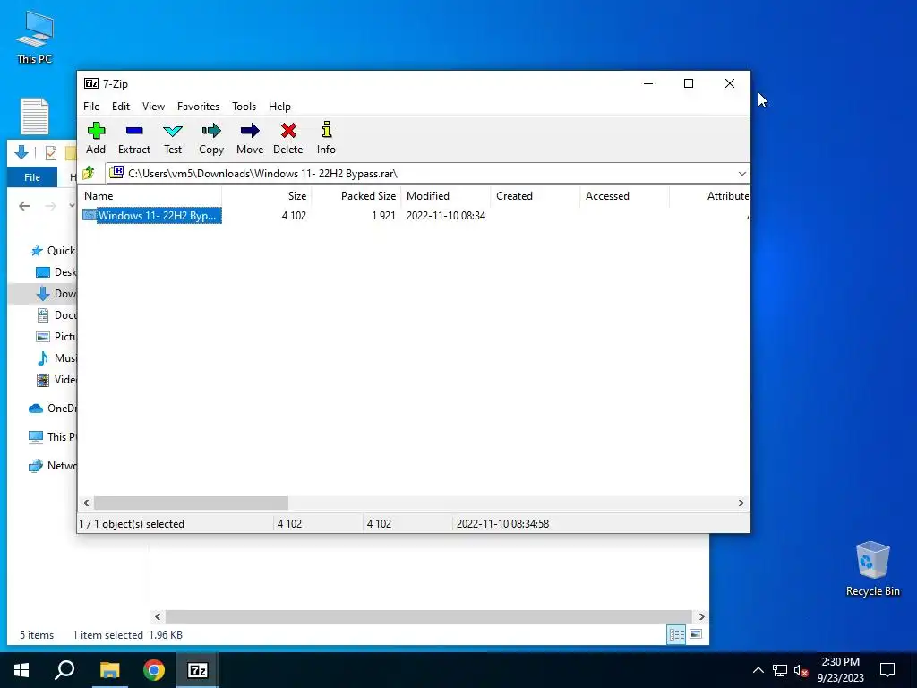The width and height of the screenshot is (917, 688).
Task: Sort by the Modified column header
Action: 446,196
